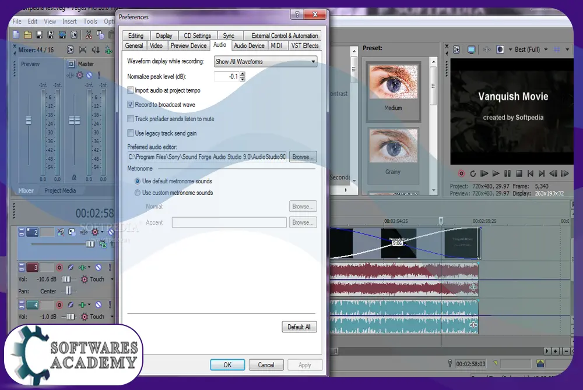Switch to the Audio Device tab
583x390 pixels.
pos(249,45)
